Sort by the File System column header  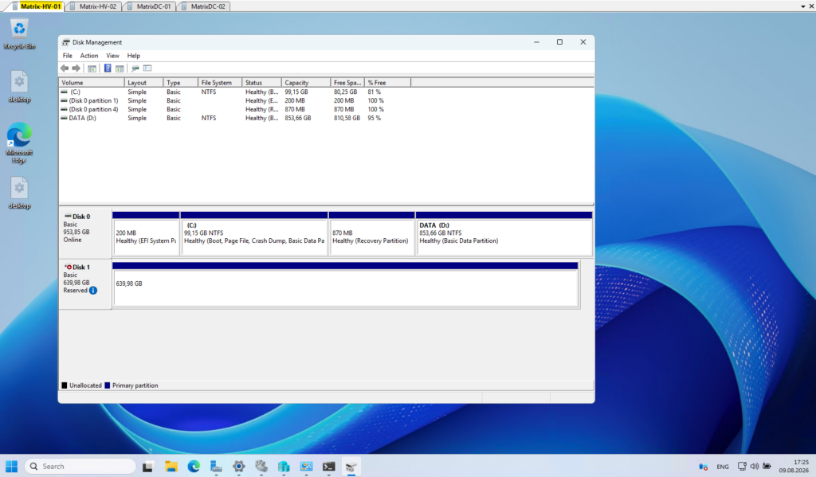point(220,83)
